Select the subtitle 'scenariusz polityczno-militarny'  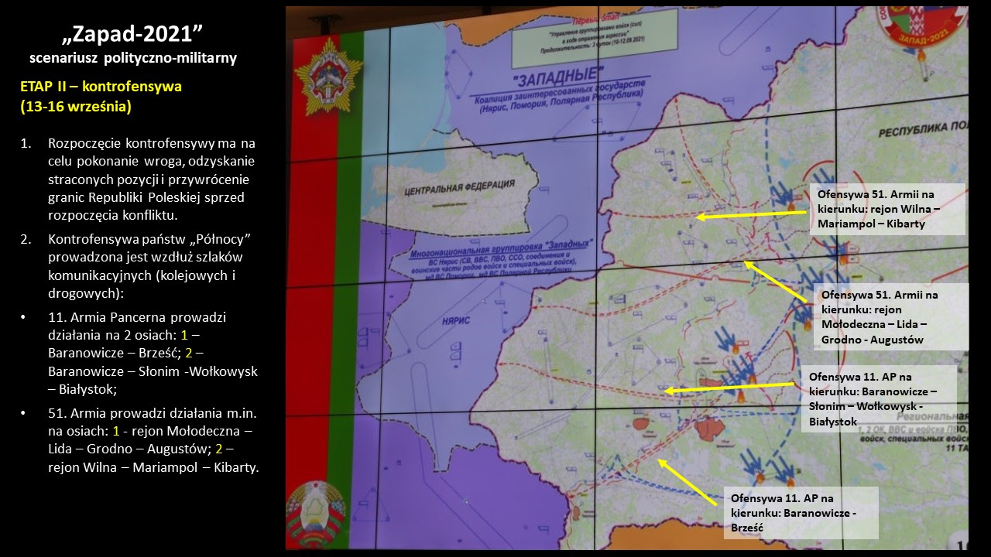(133, 58)
